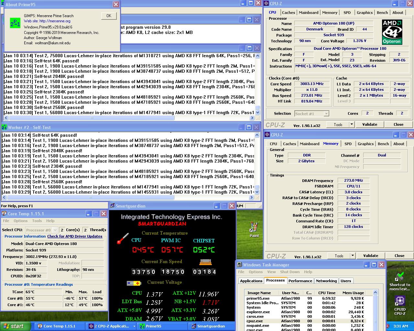The height and width of the screenshot is (331, 414).
Task: Open Task Manager Networking tab
Action: point(326,281)
